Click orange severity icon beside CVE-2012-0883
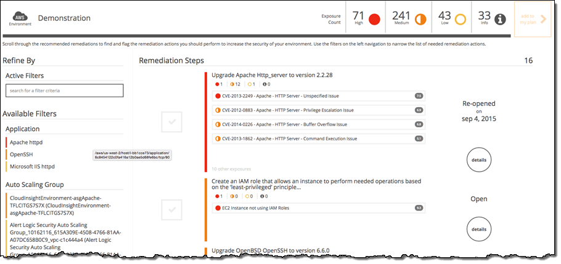Viewport: 561px width, 264px height. pos(218,110)
